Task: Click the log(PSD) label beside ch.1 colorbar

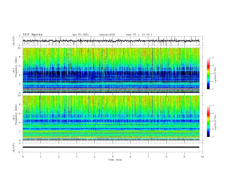Action: pyautogui.click(x=215, y=75)
